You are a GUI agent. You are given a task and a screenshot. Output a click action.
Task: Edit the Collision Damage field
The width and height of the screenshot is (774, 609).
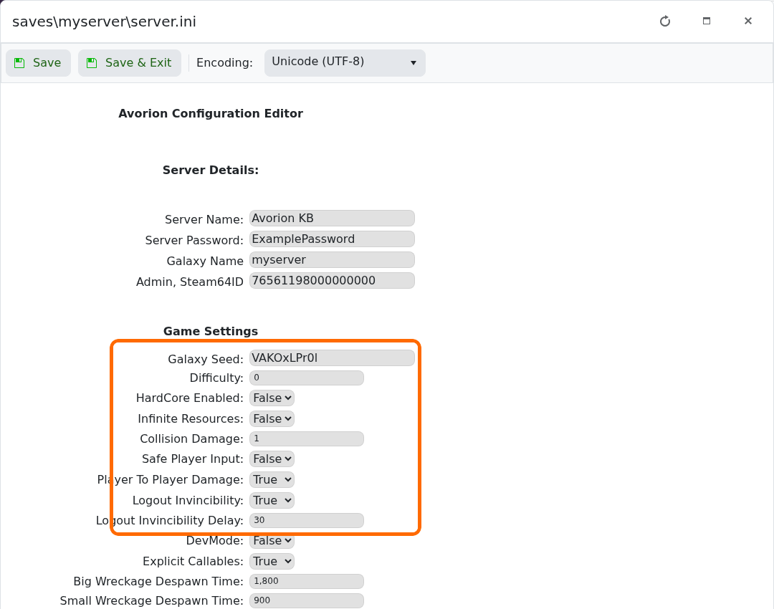(x=307, y=438)
